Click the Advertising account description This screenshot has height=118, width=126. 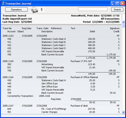(47, 64)
